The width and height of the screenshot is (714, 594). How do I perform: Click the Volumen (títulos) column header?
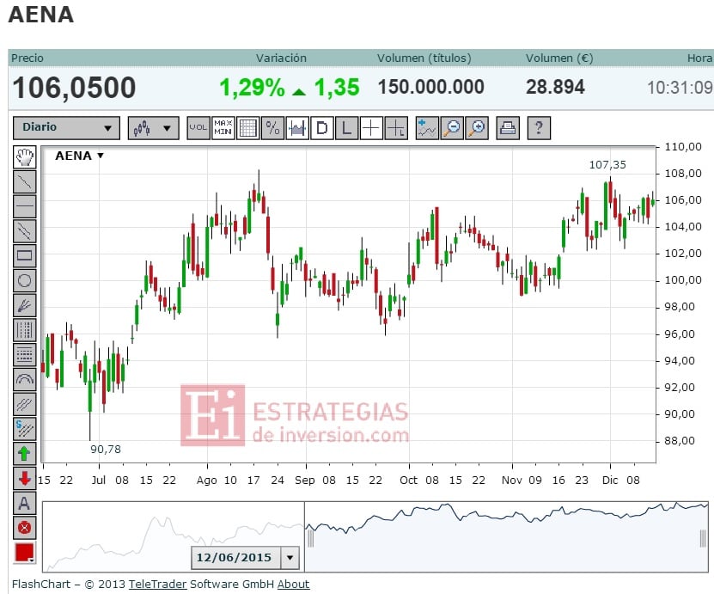click(424, 58)
